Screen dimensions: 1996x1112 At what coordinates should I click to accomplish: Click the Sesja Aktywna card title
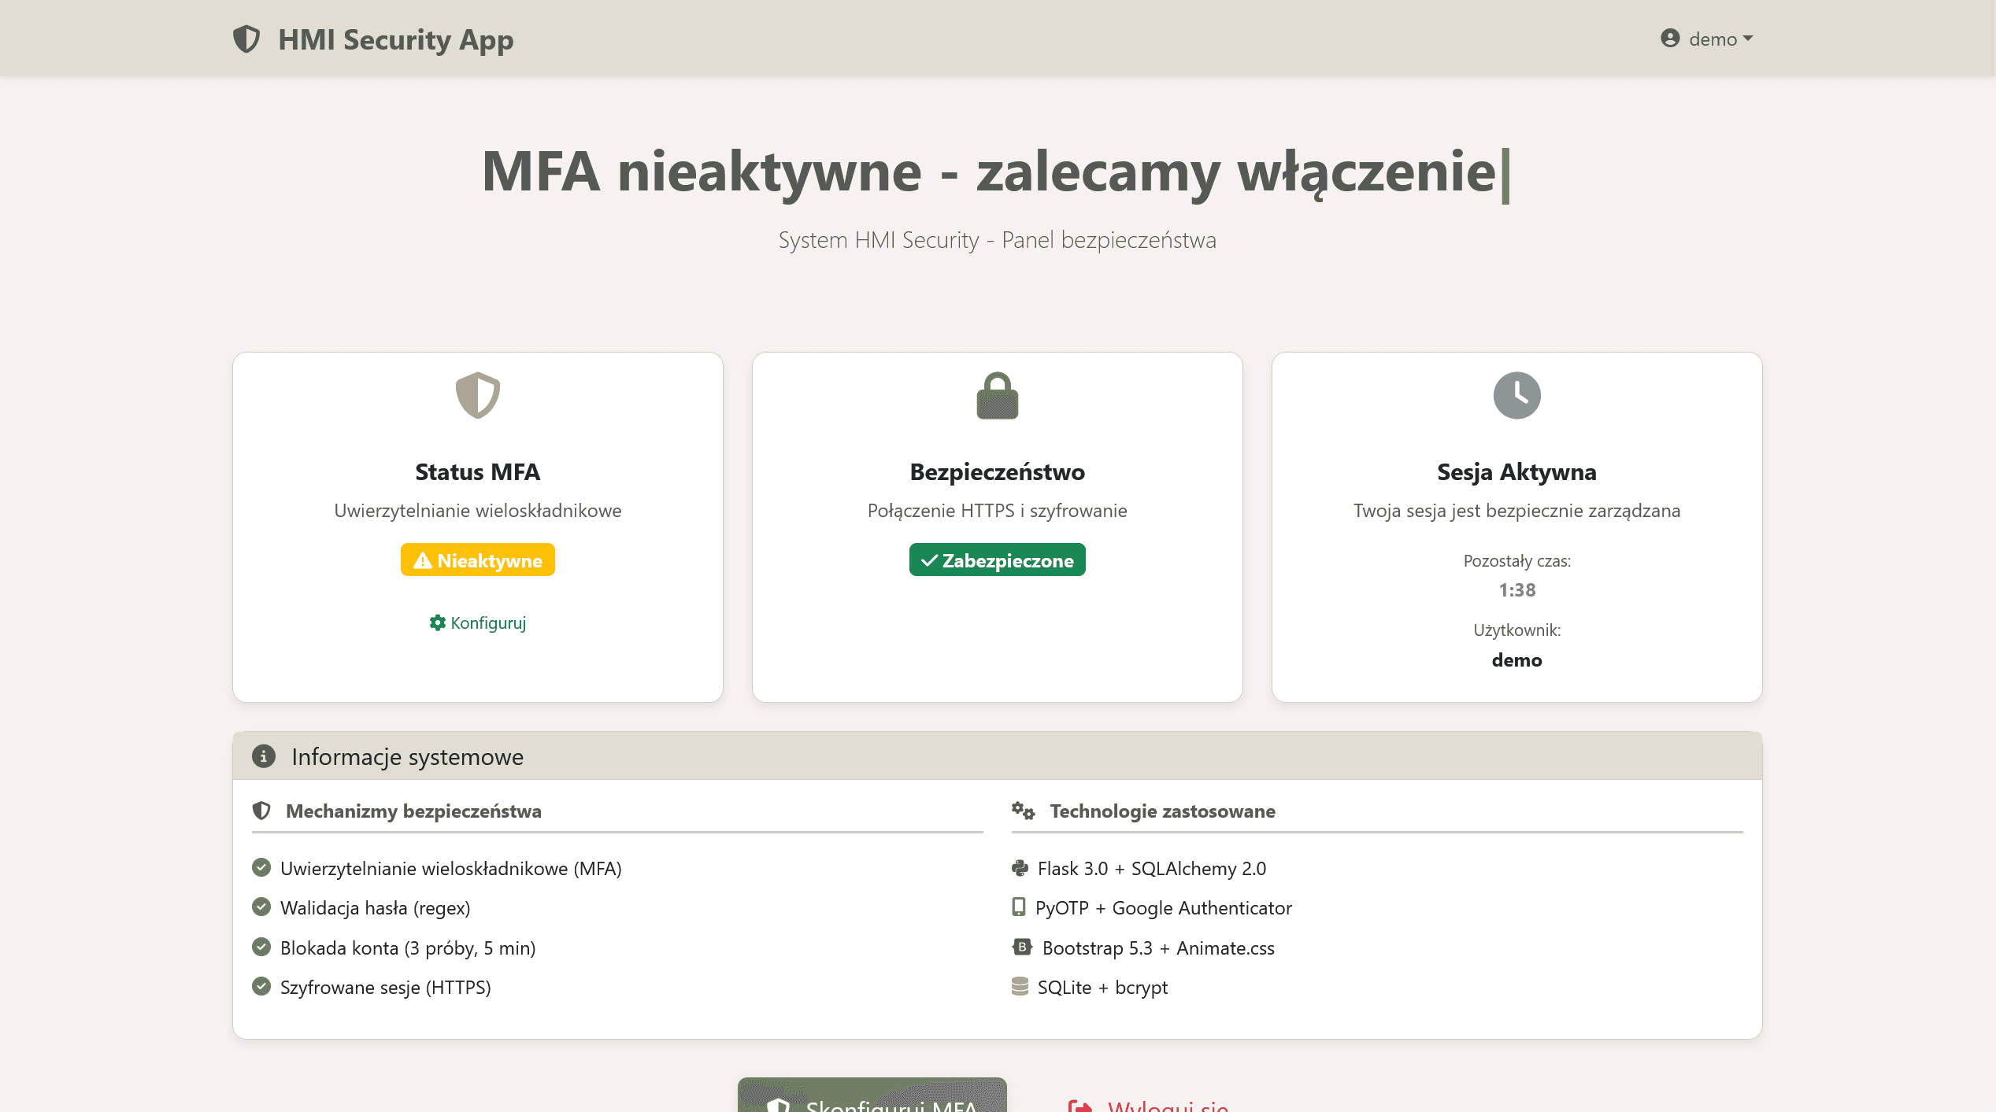pos(1516,471)
